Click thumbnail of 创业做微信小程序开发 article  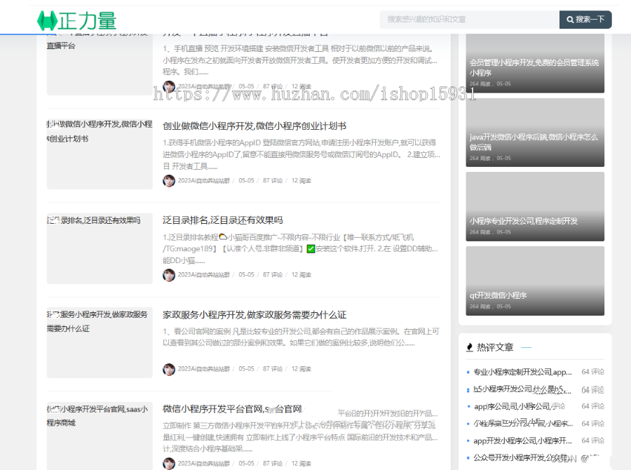100,154
